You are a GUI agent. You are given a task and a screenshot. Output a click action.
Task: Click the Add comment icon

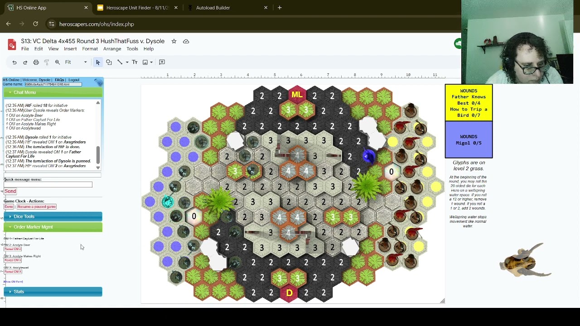click(x=162, y=62)
